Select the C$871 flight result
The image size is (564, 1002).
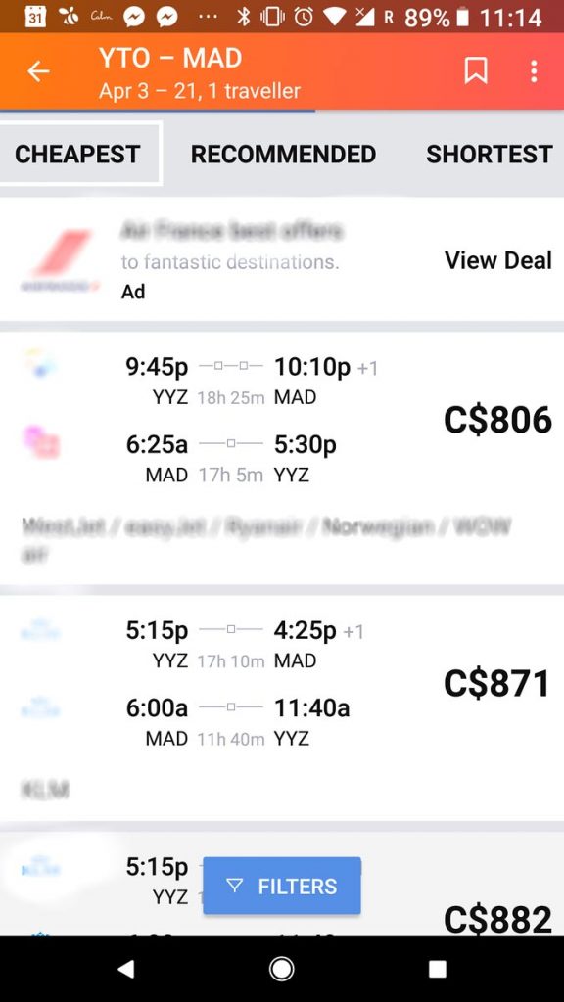pos(282,708)
